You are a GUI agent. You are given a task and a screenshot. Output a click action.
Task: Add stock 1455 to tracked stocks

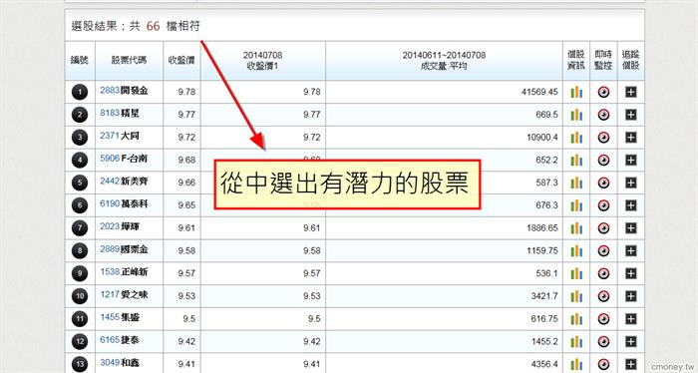[x=631, y=319]
